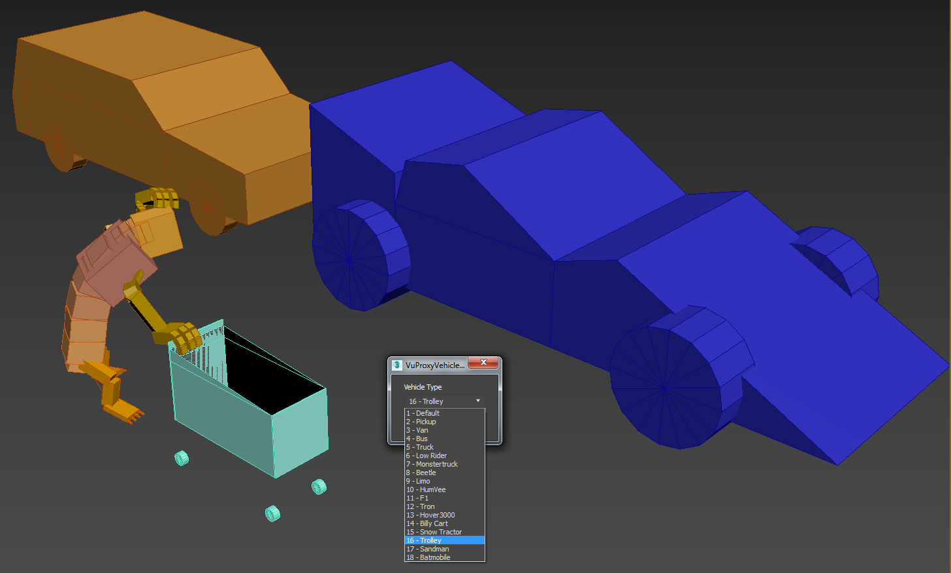Pick '10 - HumVee' list entry
This screenshot has height=573, width=951.
[427, 489]
